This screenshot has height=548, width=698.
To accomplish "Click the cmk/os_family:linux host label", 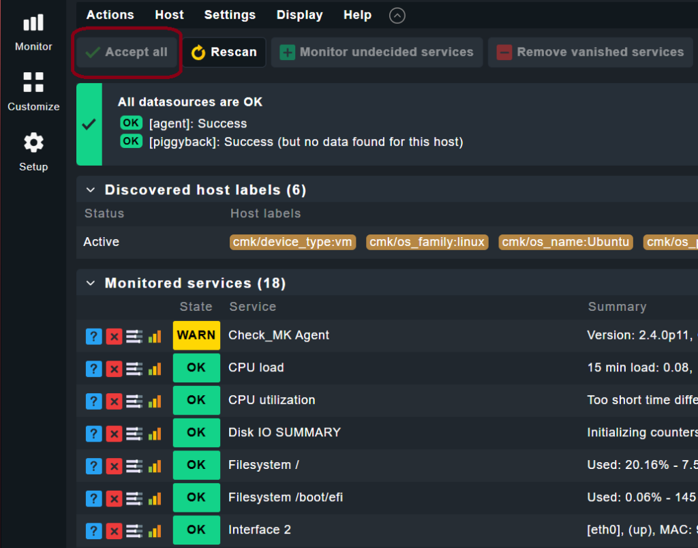I will pyautogui.click(x=427, y=242).
